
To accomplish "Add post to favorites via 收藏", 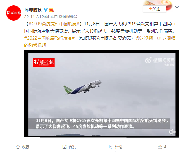I will click(23, 147).
